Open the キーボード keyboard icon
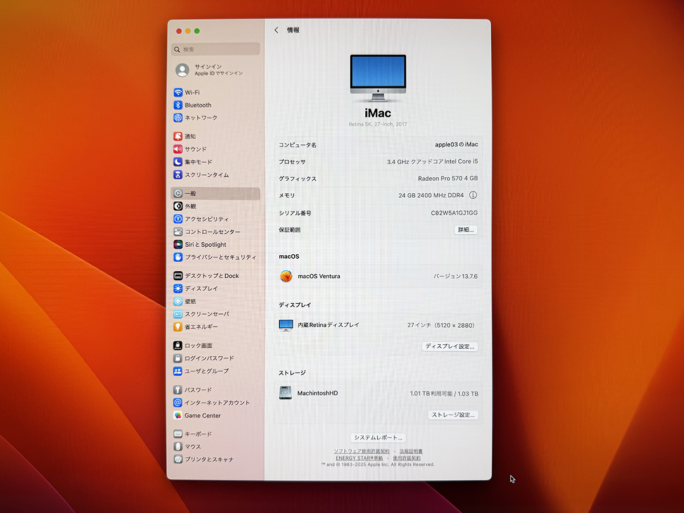Viewport: 684px width, 513px height. pos(178,434)
